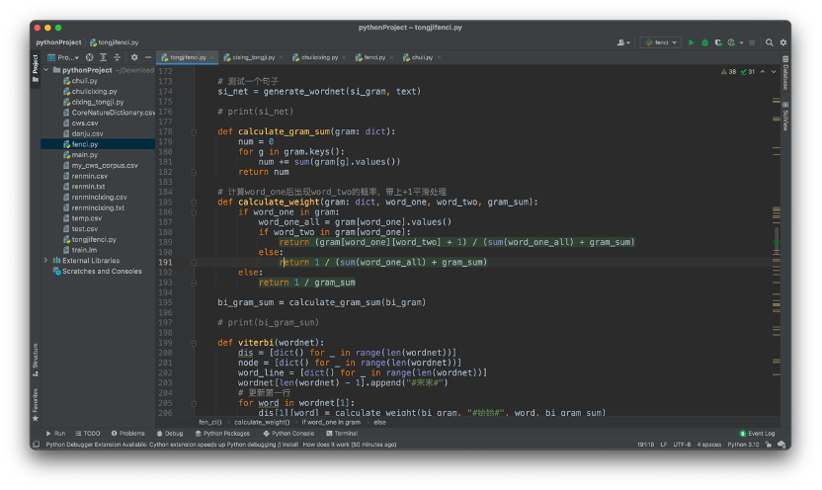Start debugging with the green bug icon
Screen dimensions: 822x490
(x=704, y=42)
